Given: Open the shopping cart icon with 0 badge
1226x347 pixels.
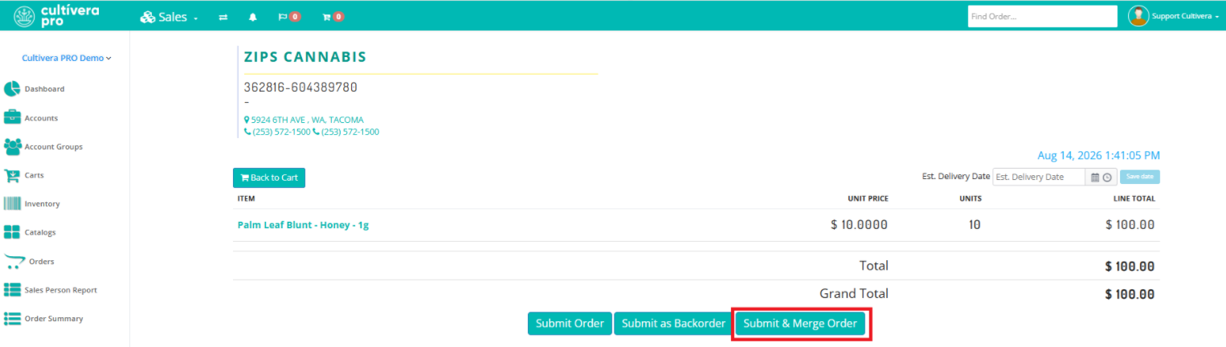Looking at the screenshot, I should pyautogui.click(x=333, y=16).
